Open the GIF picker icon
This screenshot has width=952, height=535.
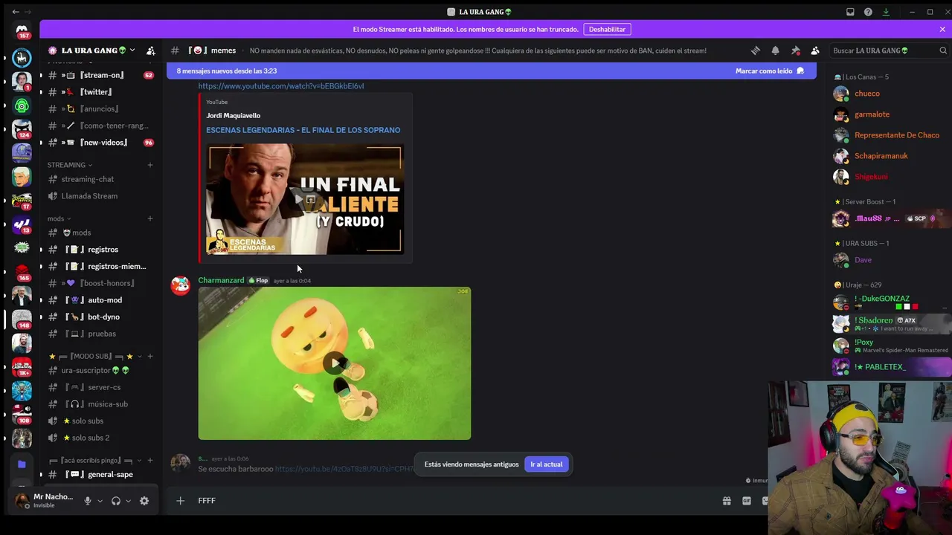click(747, 501)
